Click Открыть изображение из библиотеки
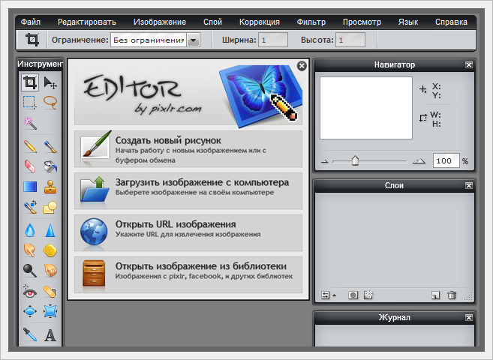Image resolution: width=493 pixels, height=360 pixels. (x=188, y=274)
